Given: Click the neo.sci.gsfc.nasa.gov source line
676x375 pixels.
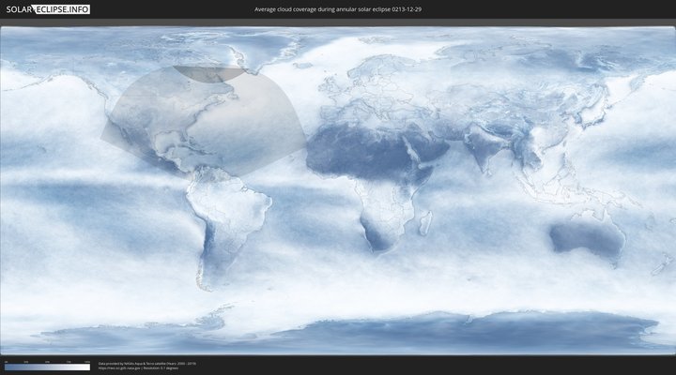Looking at the screenshot, I should point(138,368).
